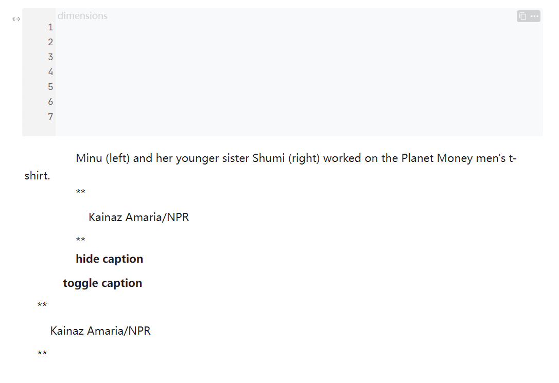
Task: Pick line number 6 in code gutter
Action: (50, 102)
